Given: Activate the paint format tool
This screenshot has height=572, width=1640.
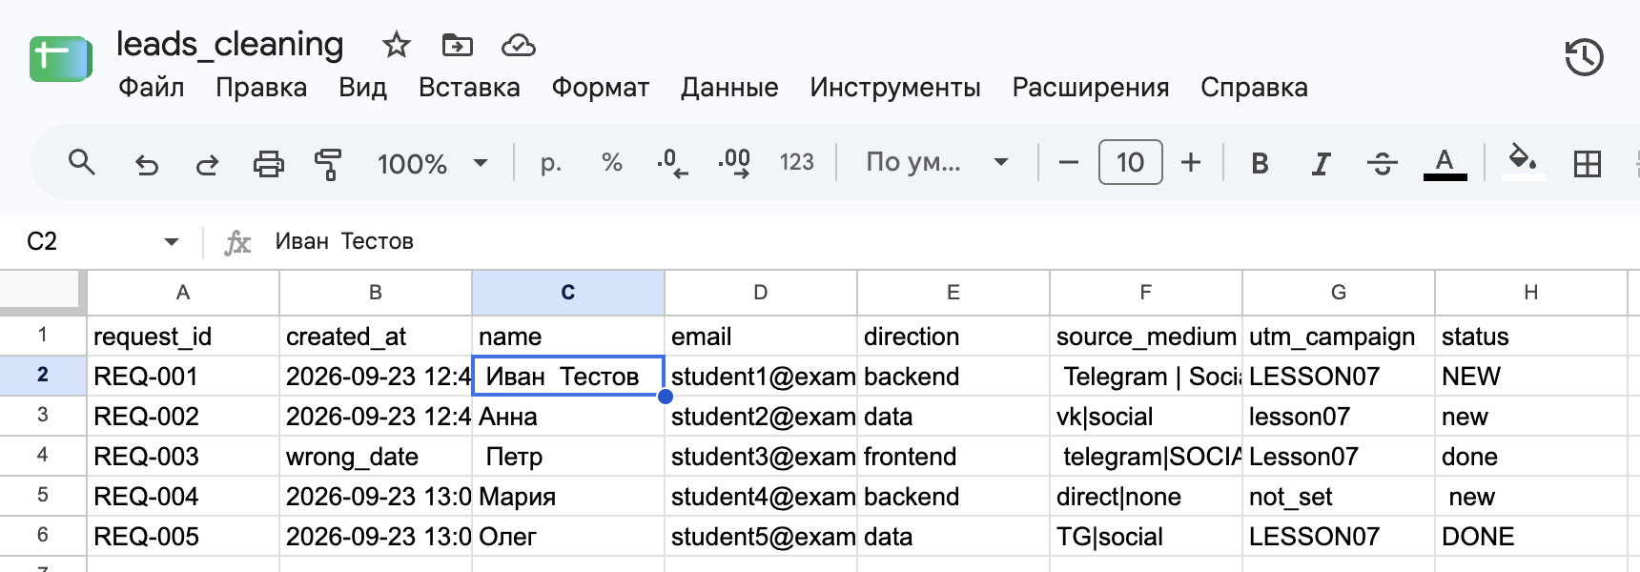Looking at the screenshot, I should click(328, 164).
